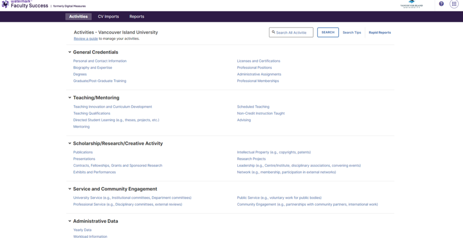Select the Activities tab

pyautogui.click(x=78, y=17)
